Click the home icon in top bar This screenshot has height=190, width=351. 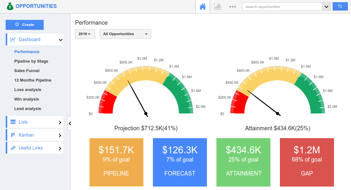pos(203,7)
